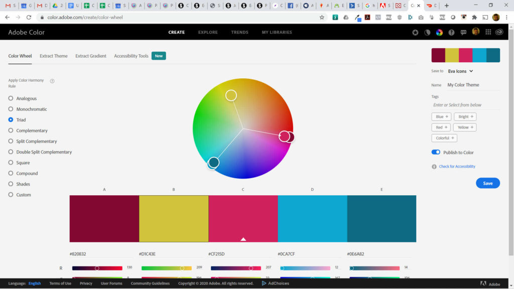
Task: Switch to the Color Wheel tab
Action: point(20,56)
